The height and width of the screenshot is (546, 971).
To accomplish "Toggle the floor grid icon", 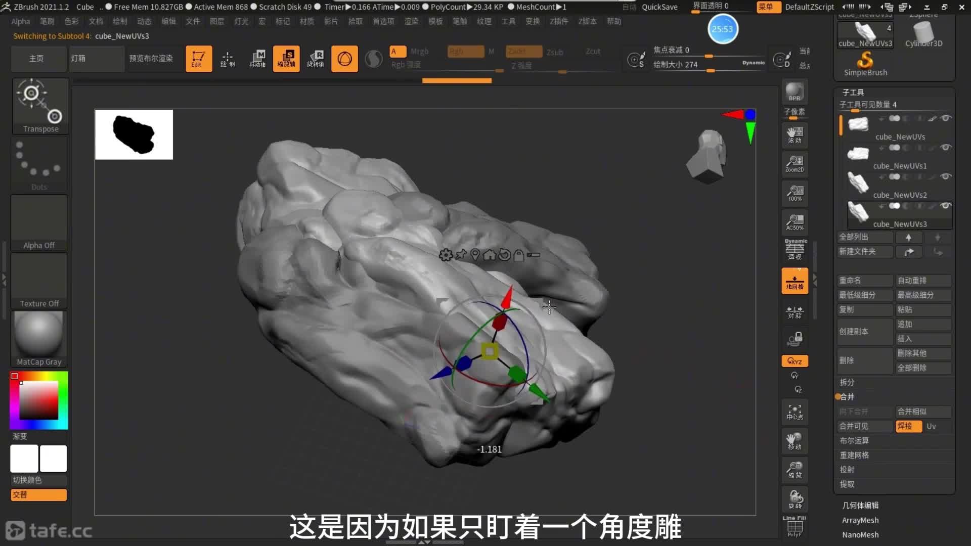I will coord(795,281).
